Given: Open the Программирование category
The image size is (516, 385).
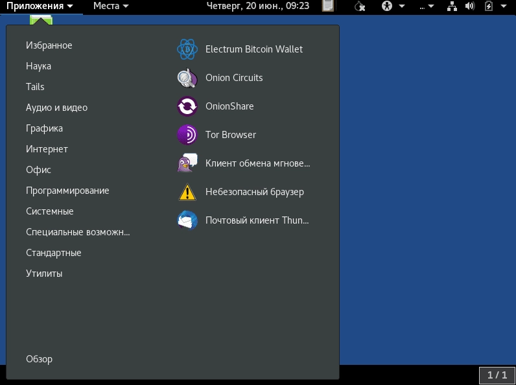Looking at the screenshot, I should (67, 191).
